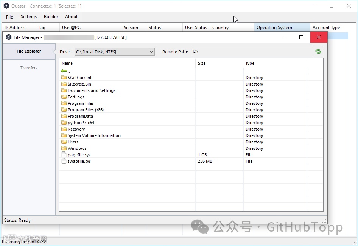This screenshot has width=358, height=246.
Task: Open the Builder menu
Action: [x=51, y=17]
